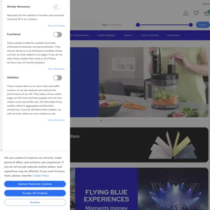
Task: Click the miles range slider track
Action: click(x=164, y=25)
